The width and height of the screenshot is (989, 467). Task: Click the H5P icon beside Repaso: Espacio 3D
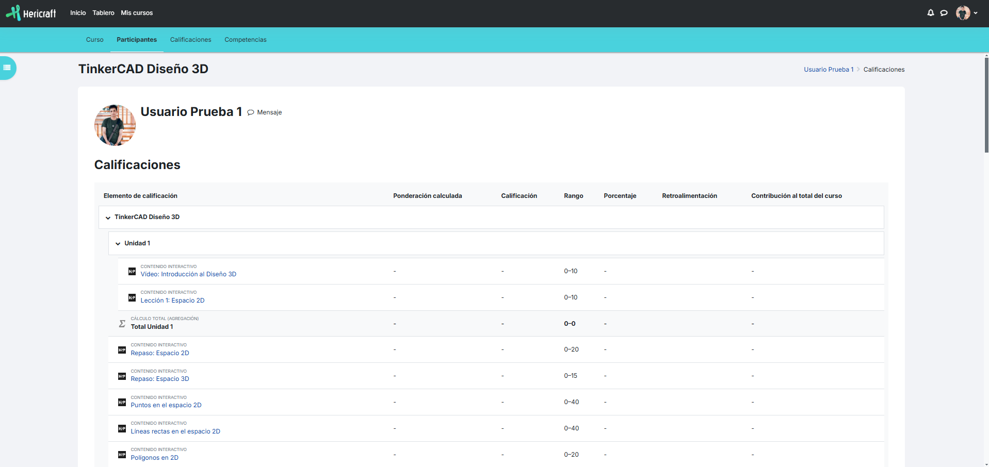pyautogui.click(x=122, y=376)
